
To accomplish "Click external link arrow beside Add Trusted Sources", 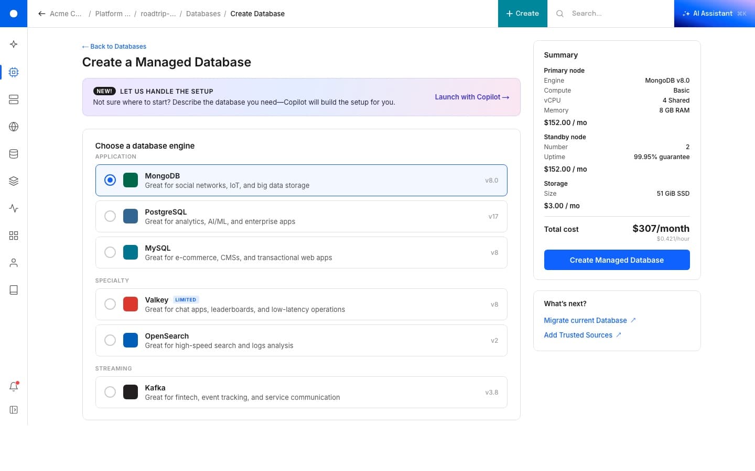I will click(x=619, y=334).
